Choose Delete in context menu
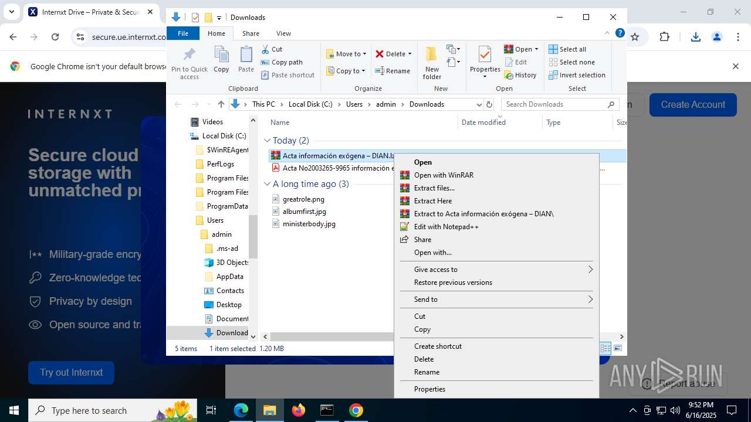The image size is (751, 422). click(496, 359)
